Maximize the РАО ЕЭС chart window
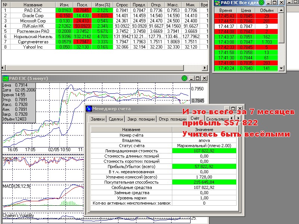 coord(198,78)
